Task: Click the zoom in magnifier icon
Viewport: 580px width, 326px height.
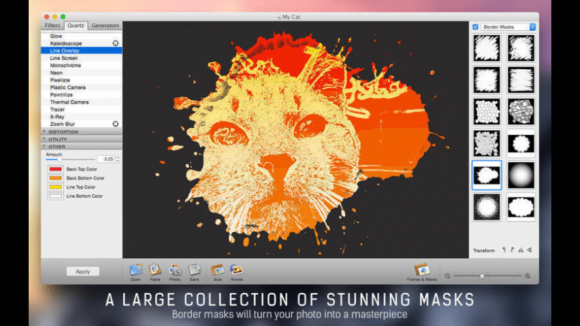Action: (x=527, y=275)
